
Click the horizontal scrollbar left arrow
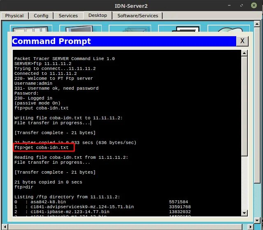coord(5,227)
